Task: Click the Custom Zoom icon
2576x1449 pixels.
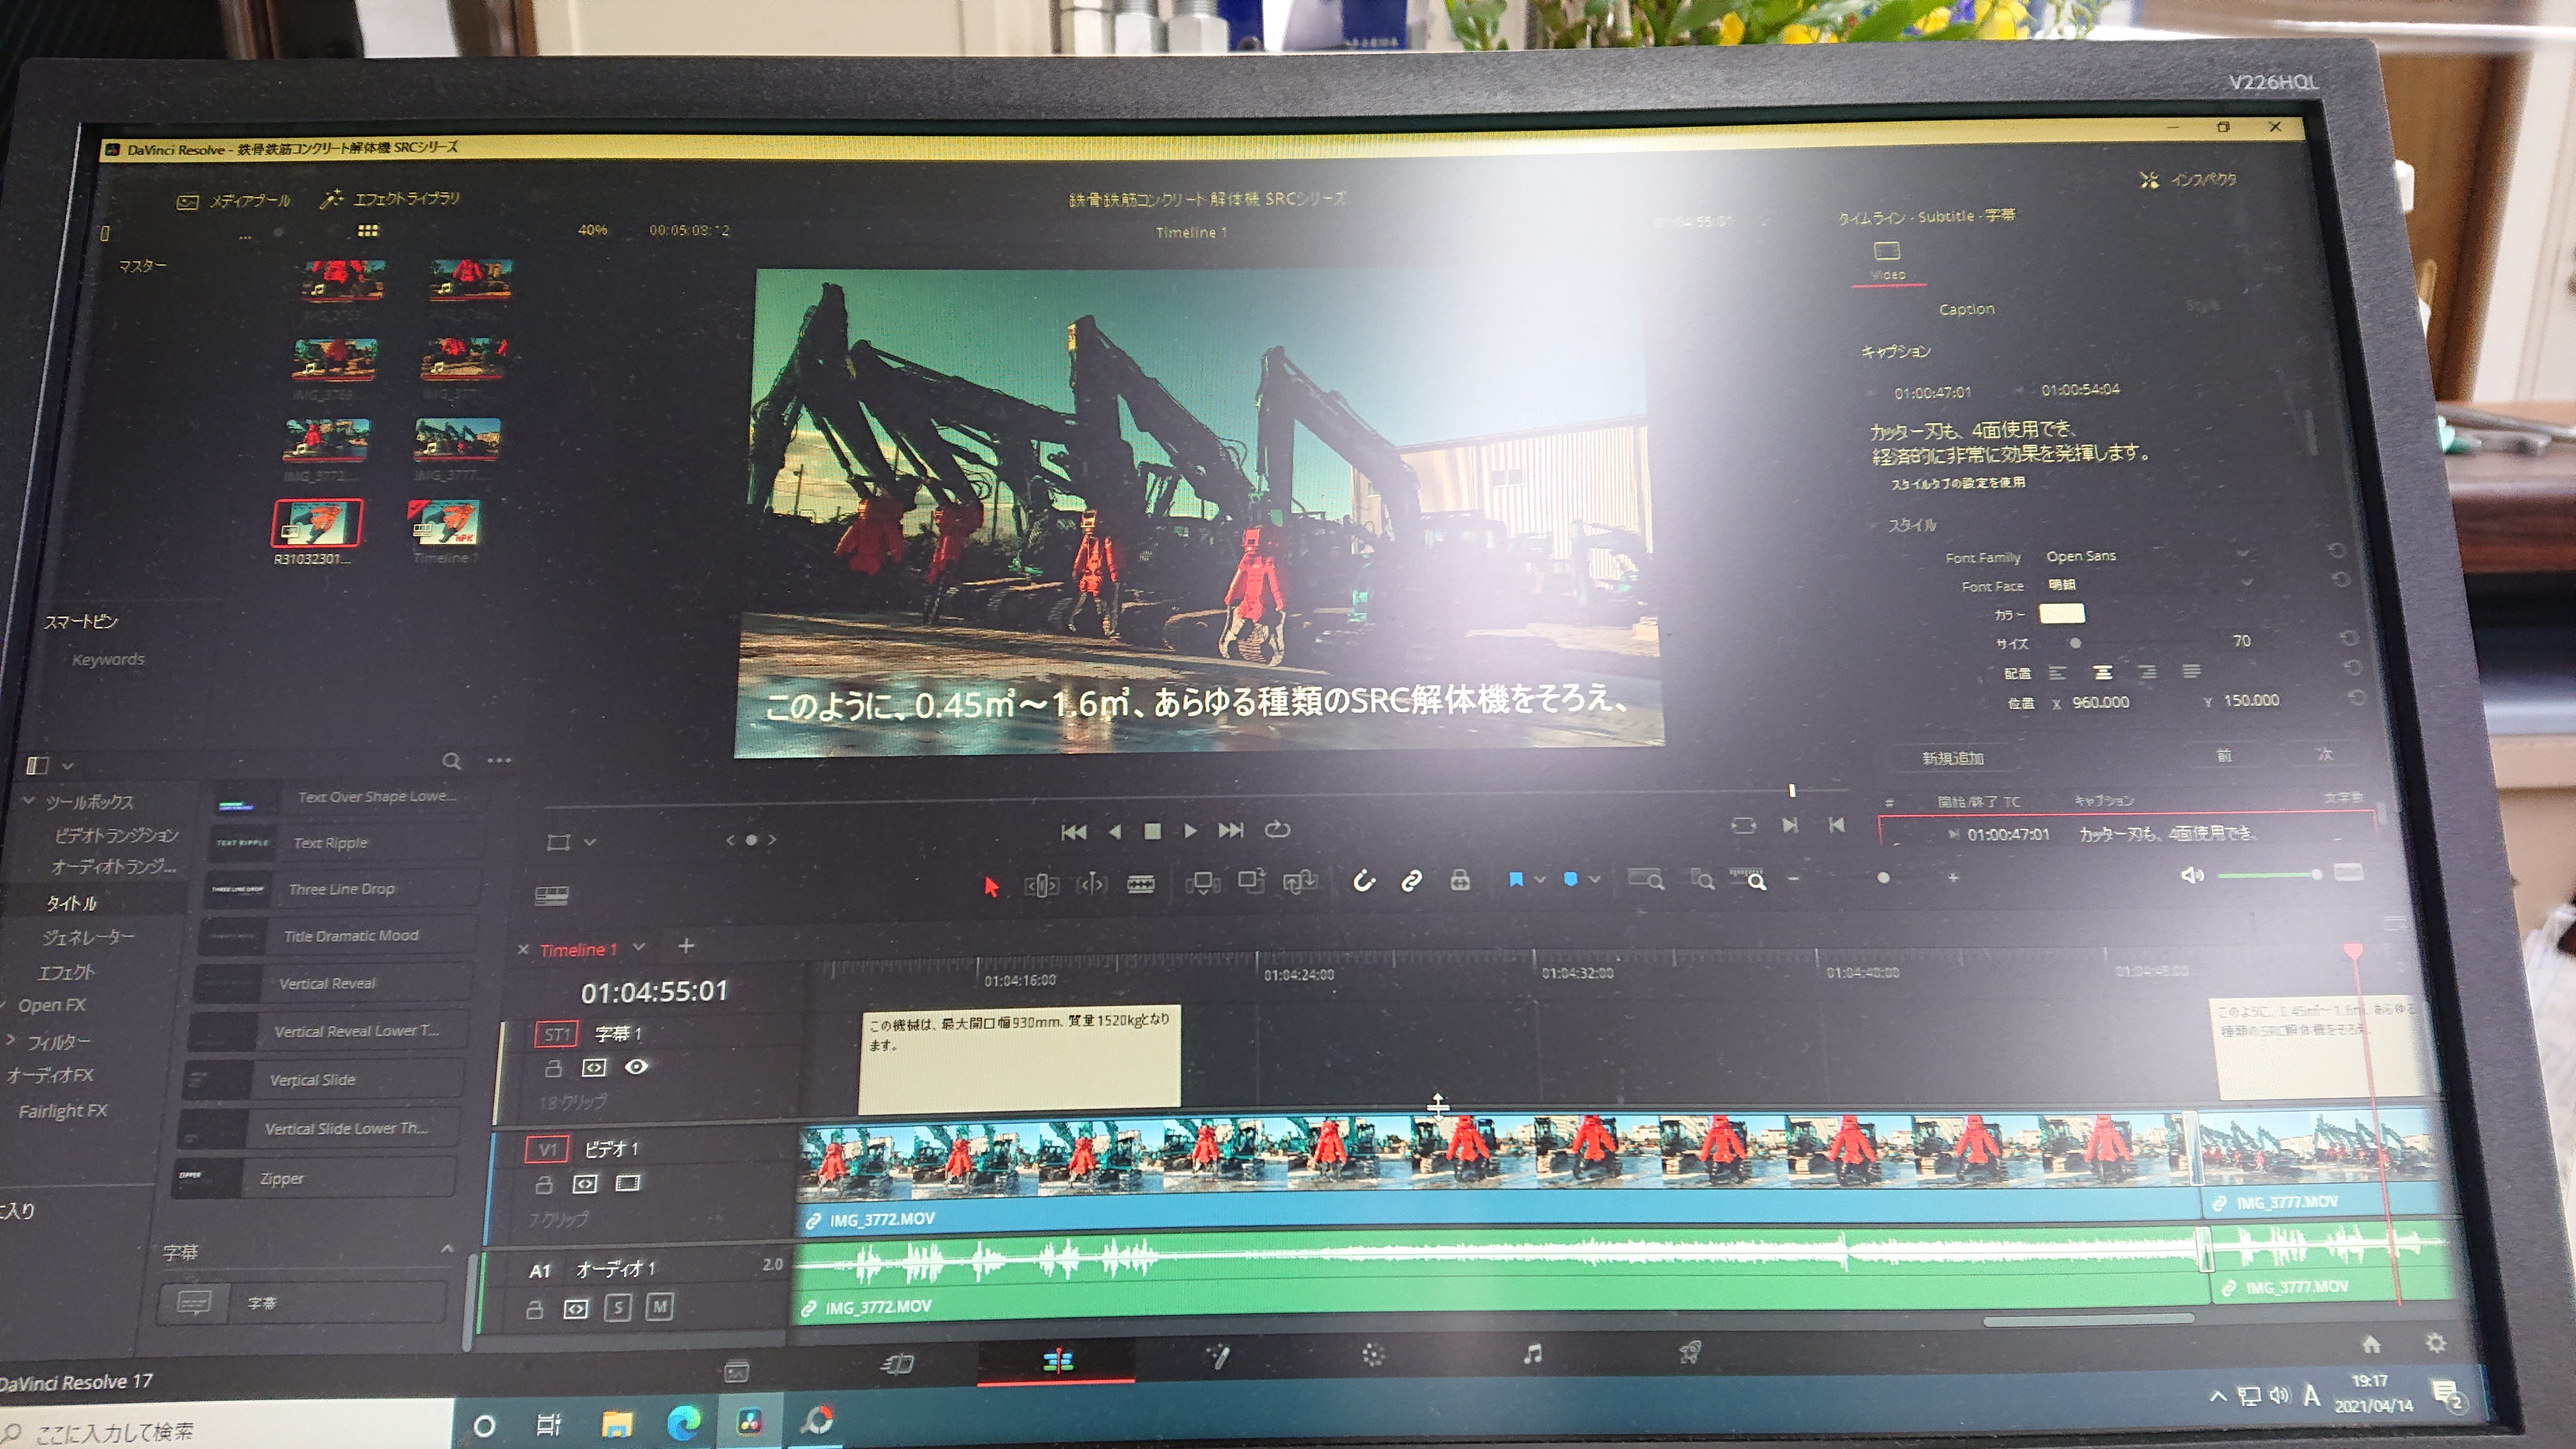Action: 1749,879
